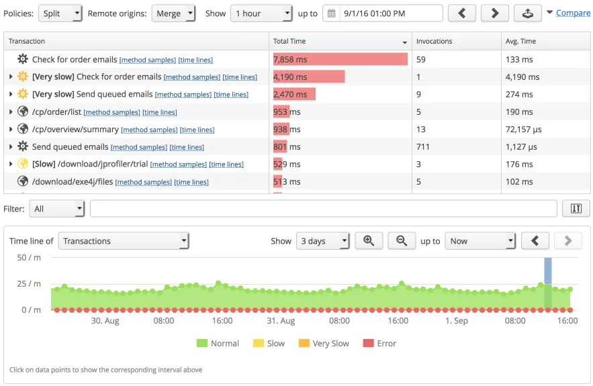Click the 4,190 ms total time bar
The image size is (593, 386).
coord(309,77)
